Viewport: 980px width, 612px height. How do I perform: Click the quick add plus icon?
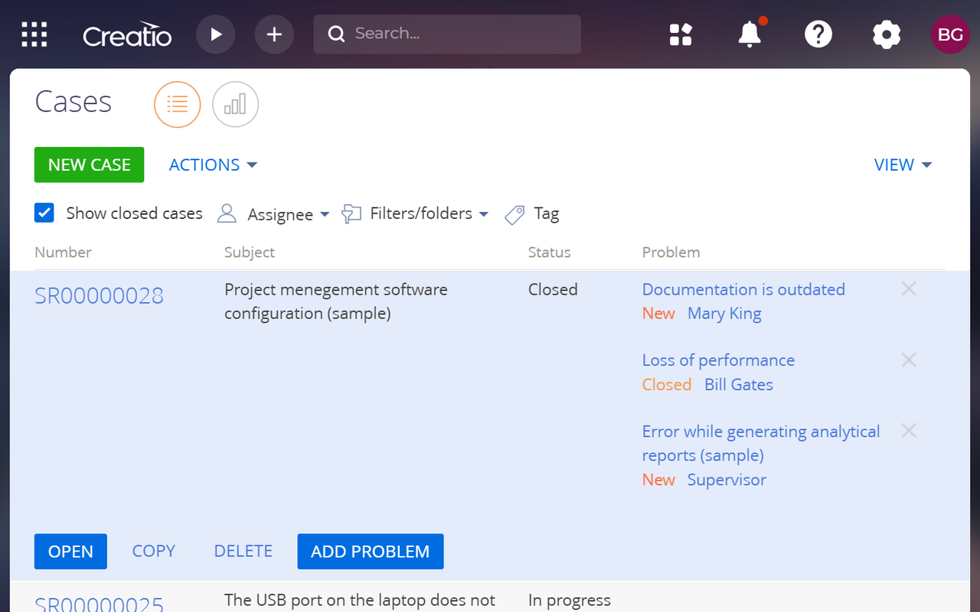[273, 34]
